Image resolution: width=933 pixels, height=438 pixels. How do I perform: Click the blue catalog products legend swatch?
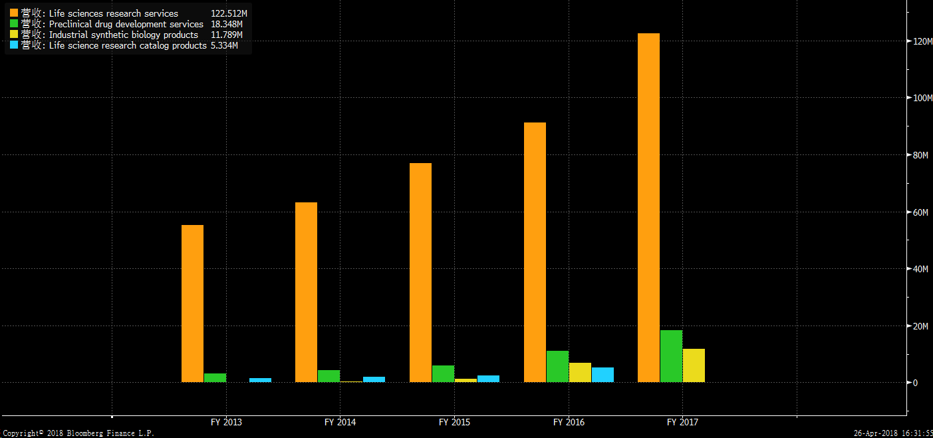[13, 45]
